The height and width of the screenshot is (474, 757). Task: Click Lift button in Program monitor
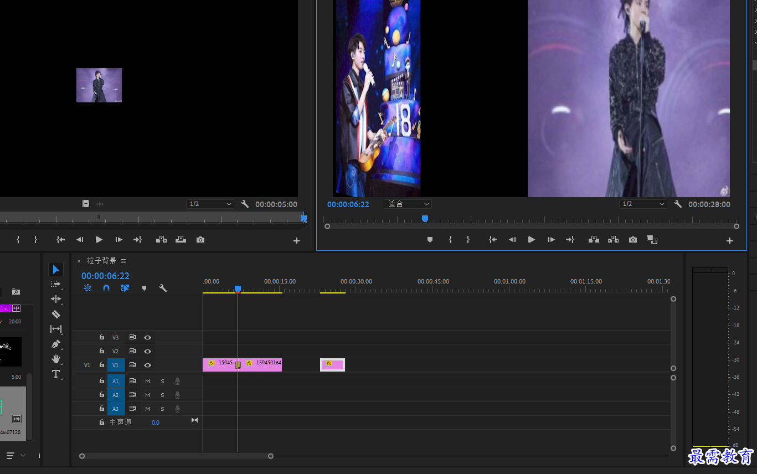click(x=594, y=240)
